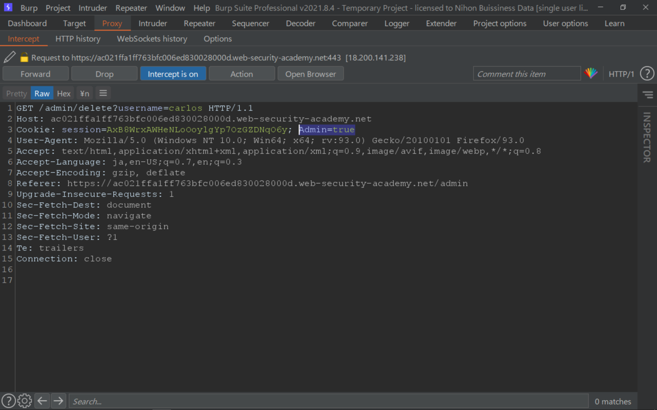This screenshot has width=657, height=410.
Task: Open the help question mark near HTTP/1
Action: [x=647, y=74]
